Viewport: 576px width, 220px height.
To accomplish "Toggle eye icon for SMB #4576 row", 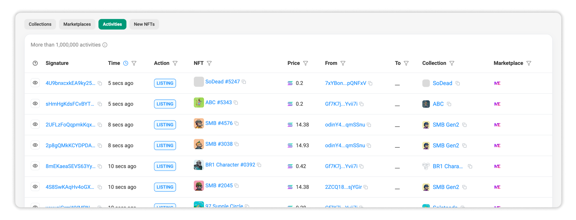I will [35, 124].
